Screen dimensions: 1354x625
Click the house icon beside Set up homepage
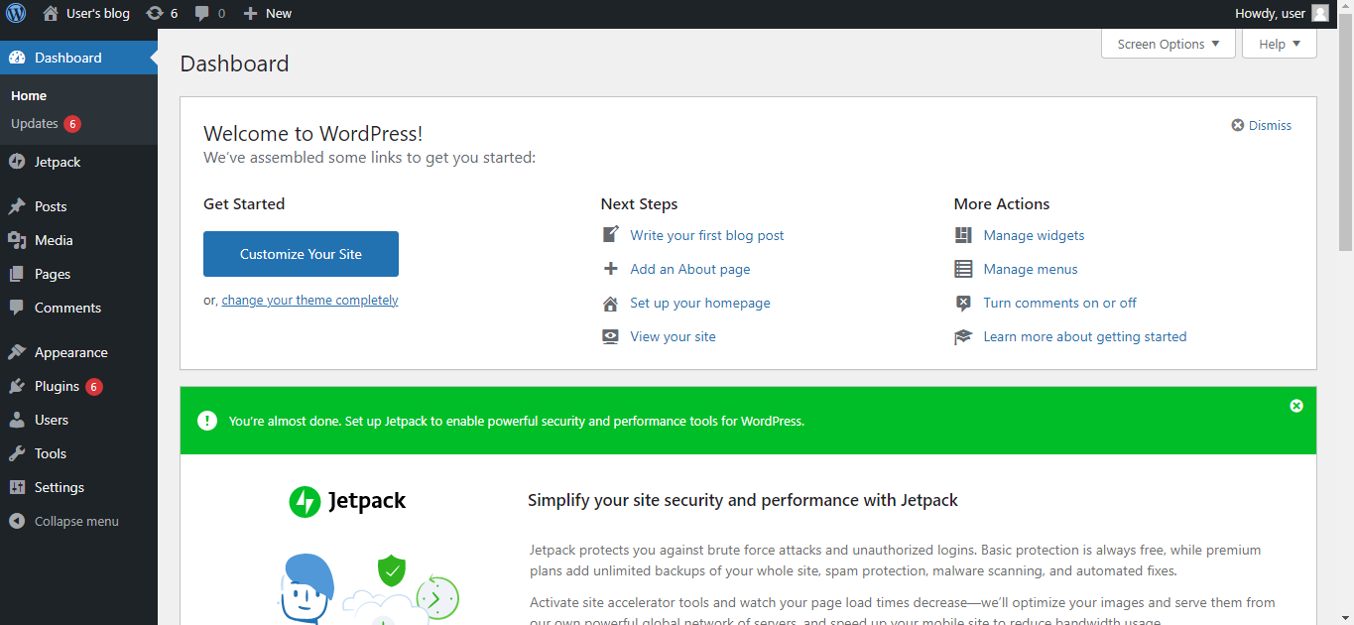(x=611, y=303)
